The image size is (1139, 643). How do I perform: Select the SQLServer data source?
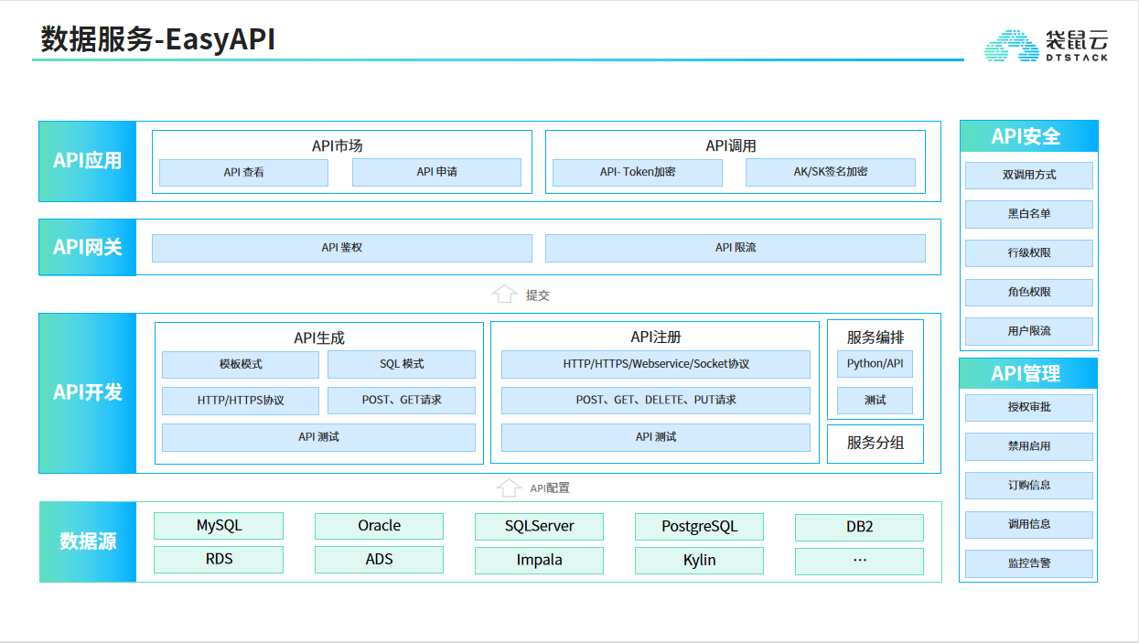pos(540,526)
